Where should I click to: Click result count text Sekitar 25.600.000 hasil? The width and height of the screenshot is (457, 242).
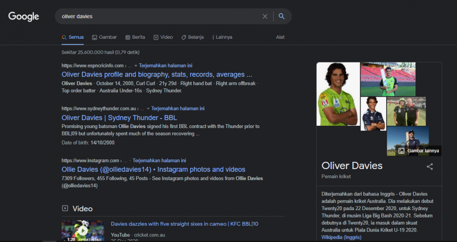(x=101, y=52)
